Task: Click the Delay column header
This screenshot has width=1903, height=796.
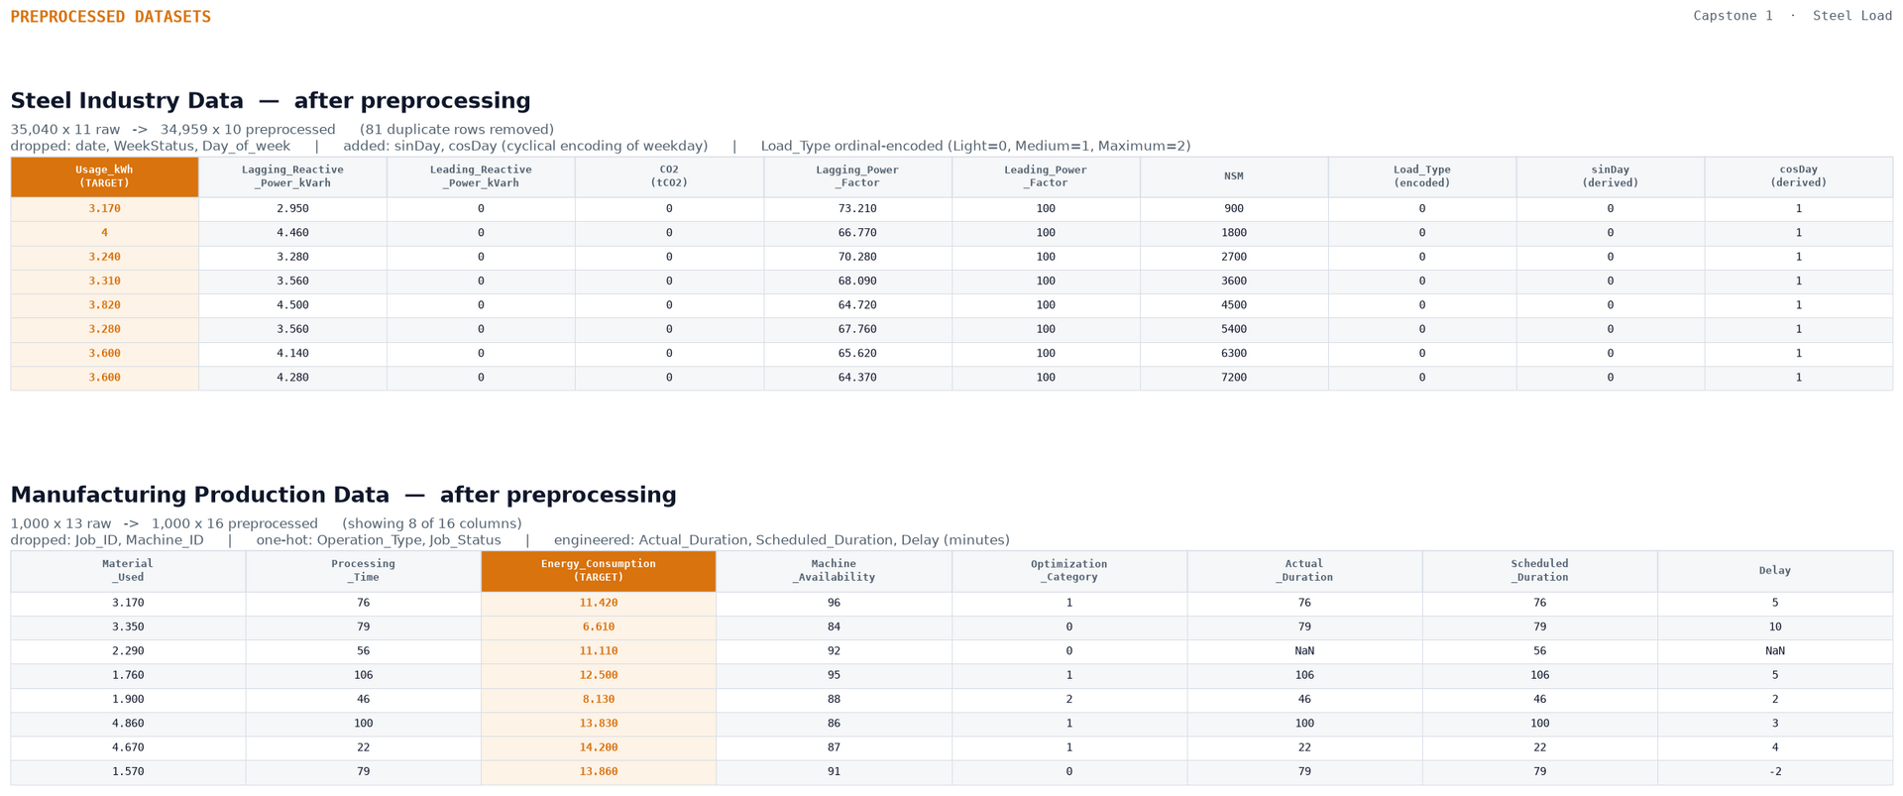Action: (x=1775, y=571)
